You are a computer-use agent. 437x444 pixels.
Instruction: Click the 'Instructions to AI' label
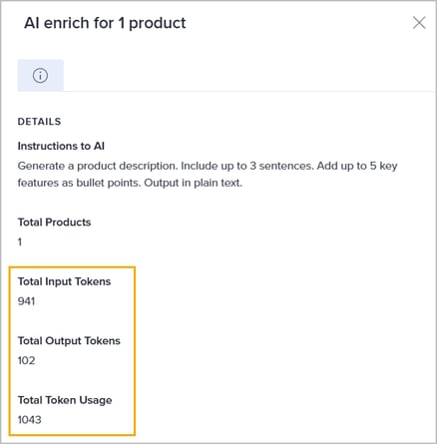tap(61, 146)
